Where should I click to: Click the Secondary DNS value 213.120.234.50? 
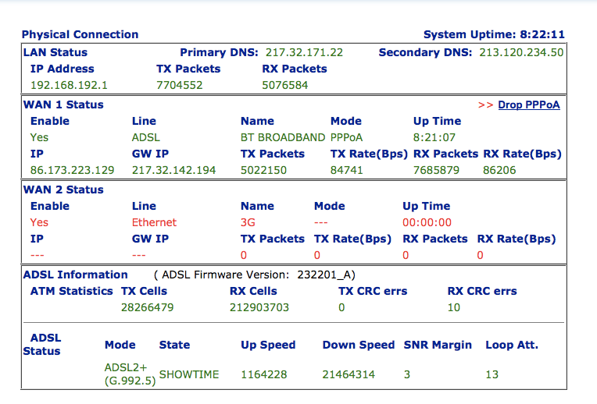pos(521,52)
